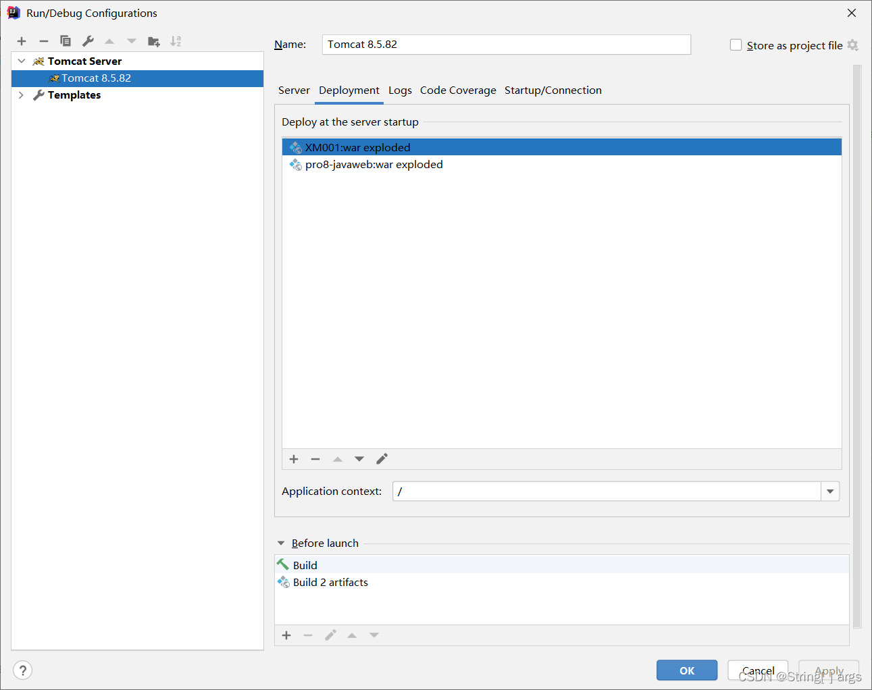872x690 pixels.
Task: Select the Tomcat Server tree label
Action: click(84, 61)
